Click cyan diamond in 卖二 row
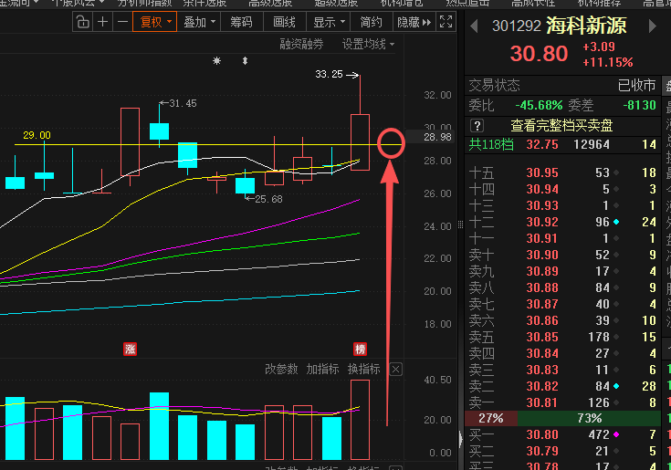This screenshot has height=470, width=671. click(616, 386)
